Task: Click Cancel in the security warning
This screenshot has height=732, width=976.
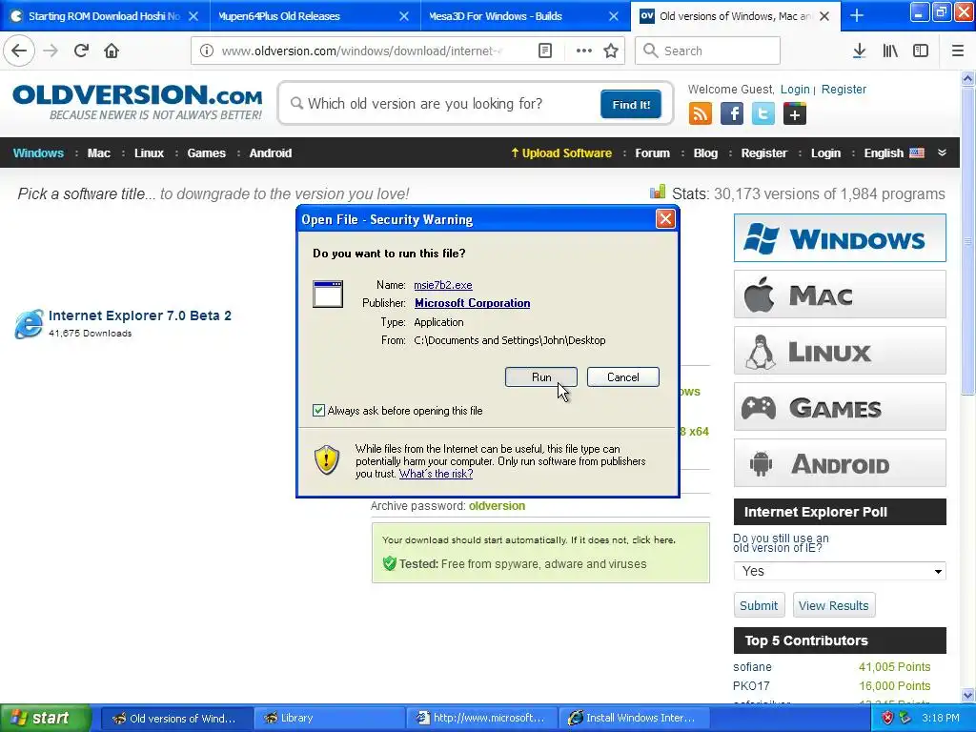Action: (623, 377)
